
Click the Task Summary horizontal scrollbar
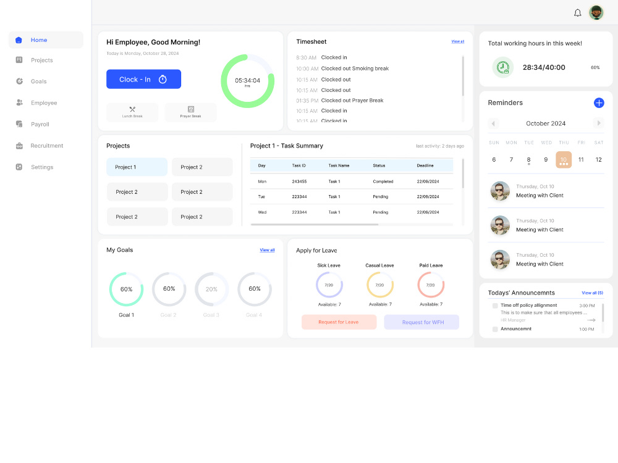pos(315,225)
